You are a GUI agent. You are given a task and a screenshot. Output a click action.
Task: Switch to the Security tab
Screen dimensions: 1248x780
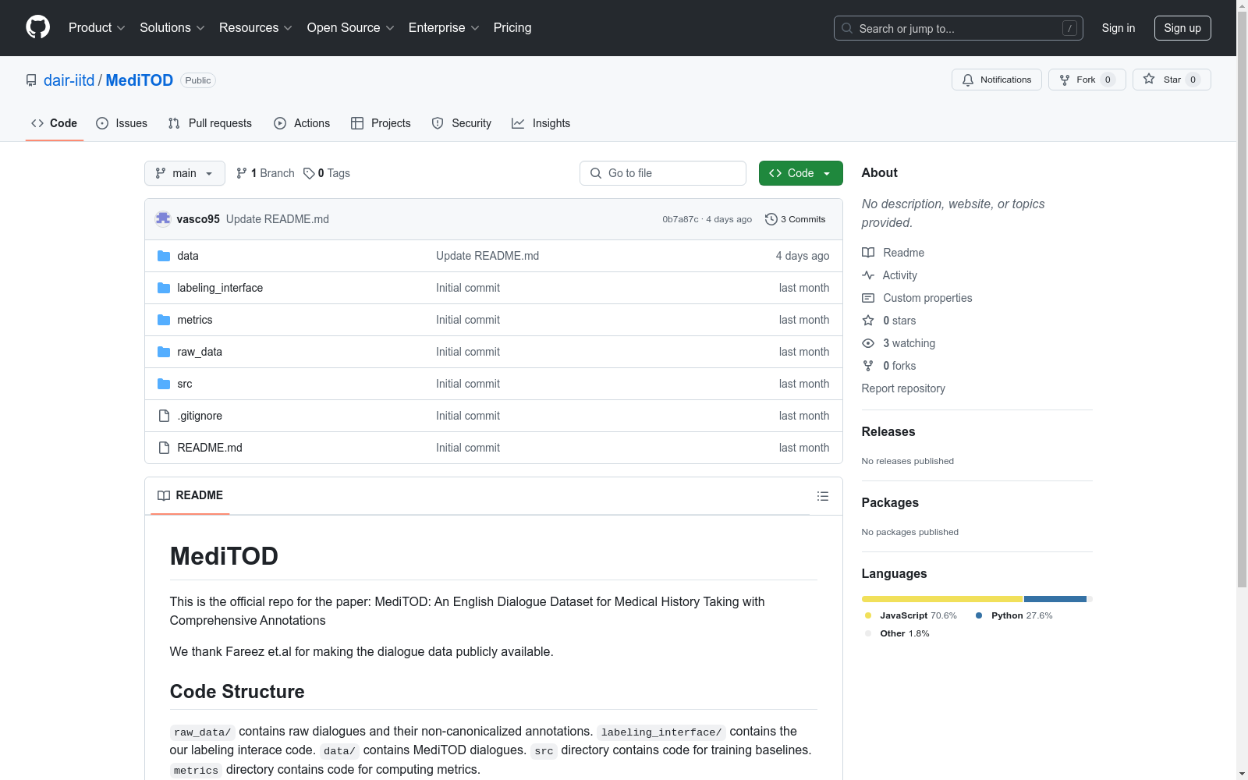pyautogui.click(x=462, y=123)
